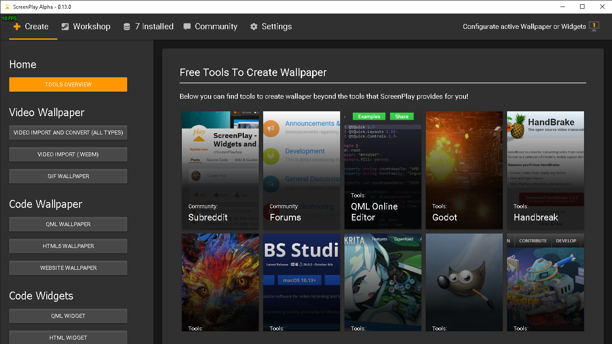Image resolution: width=612 pixels, height=344 pixels.
Task: Click the Steam icon beside Workshop
Action: click(65, 27)
